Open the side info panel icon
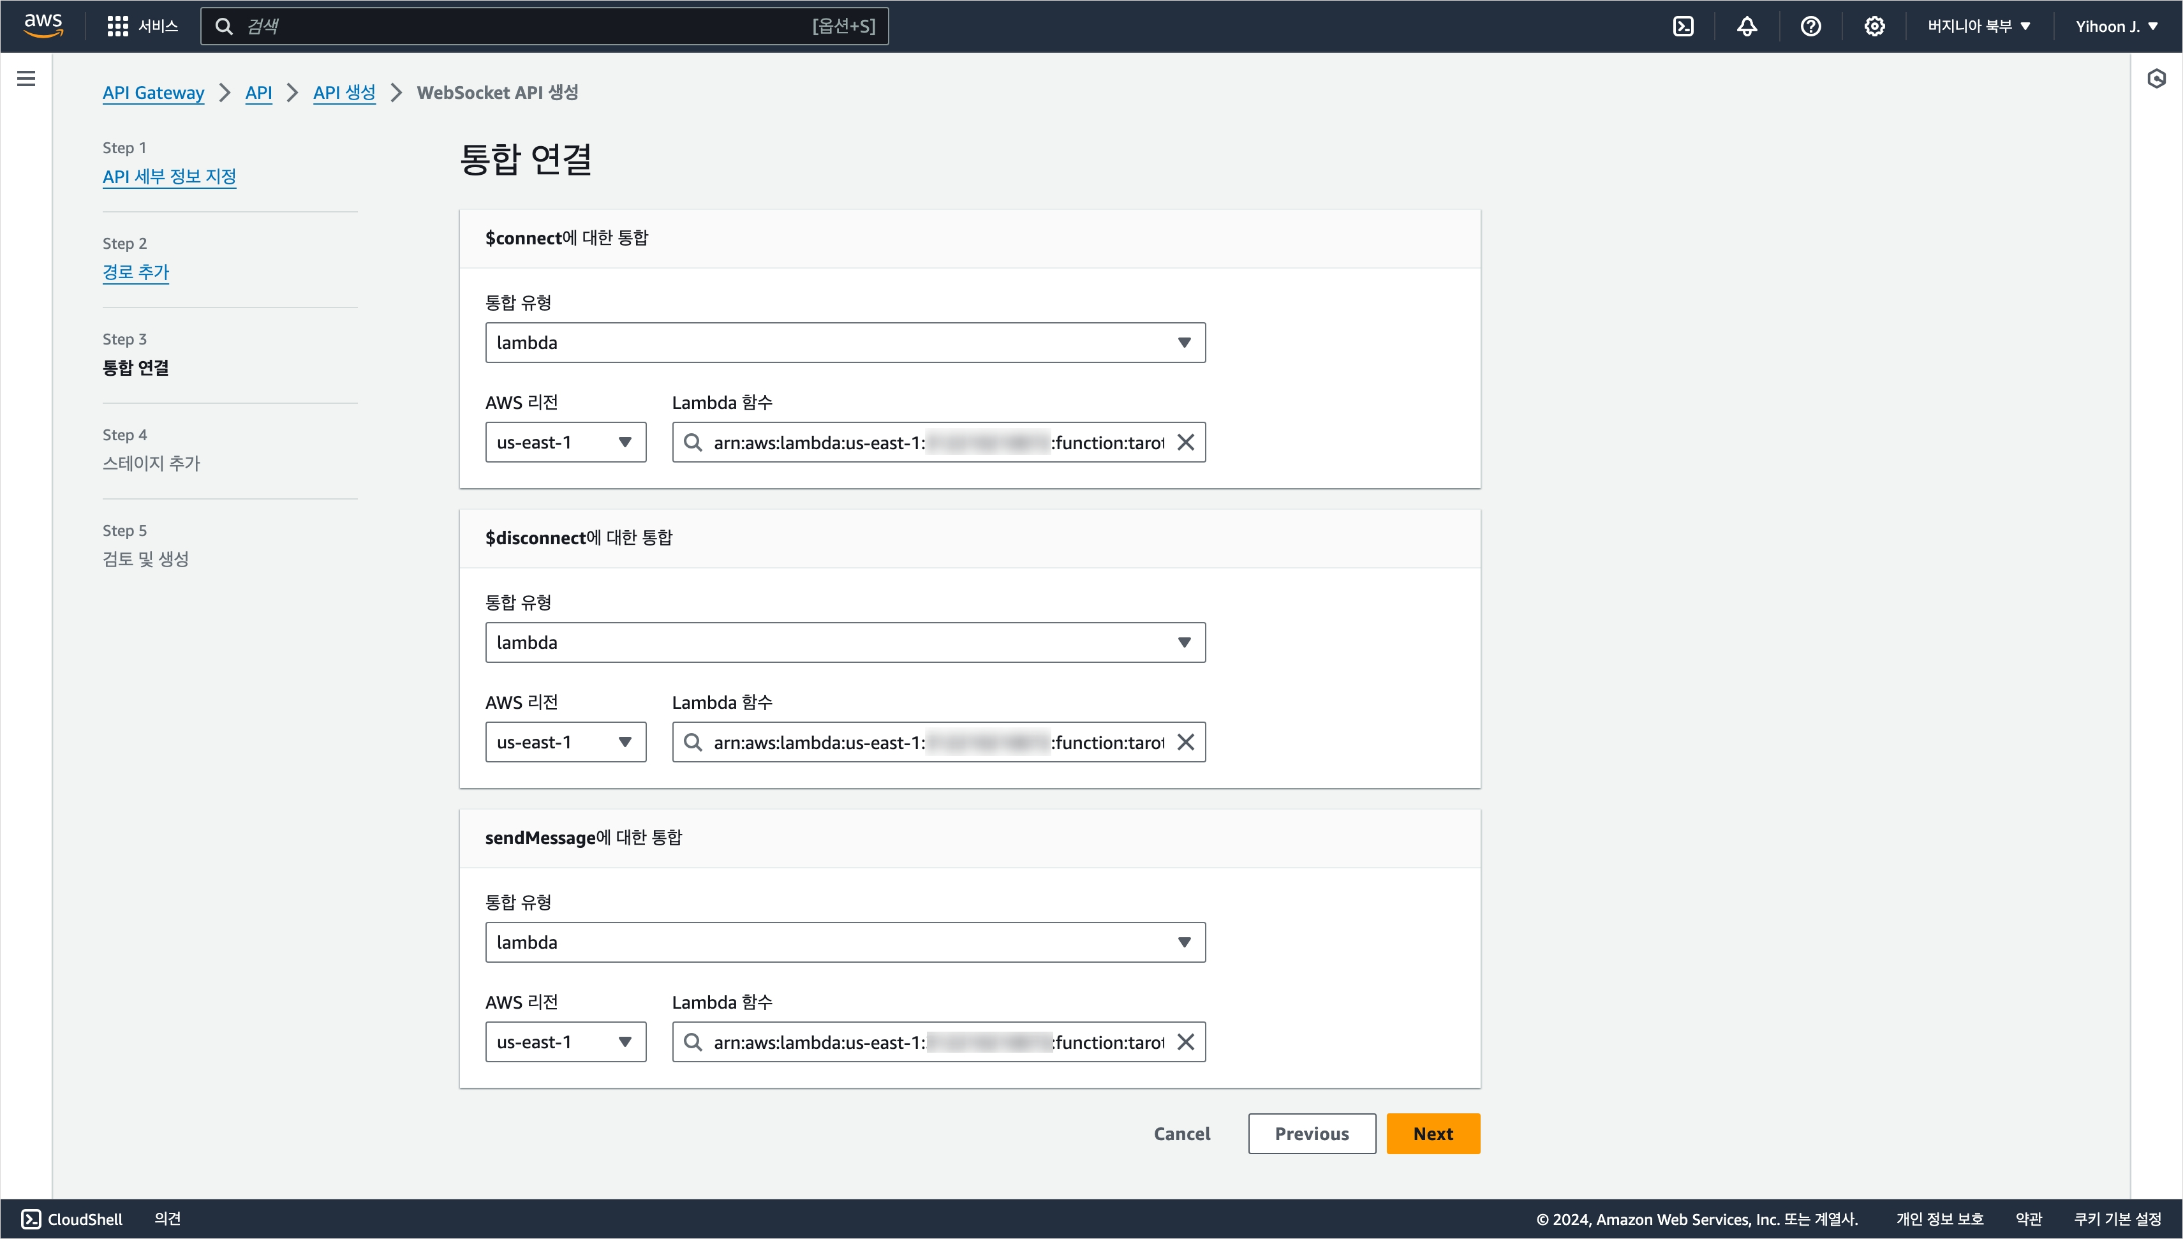Image resolution: width=2183 pixels, height=1239 pixels. tap(2156, 79)
